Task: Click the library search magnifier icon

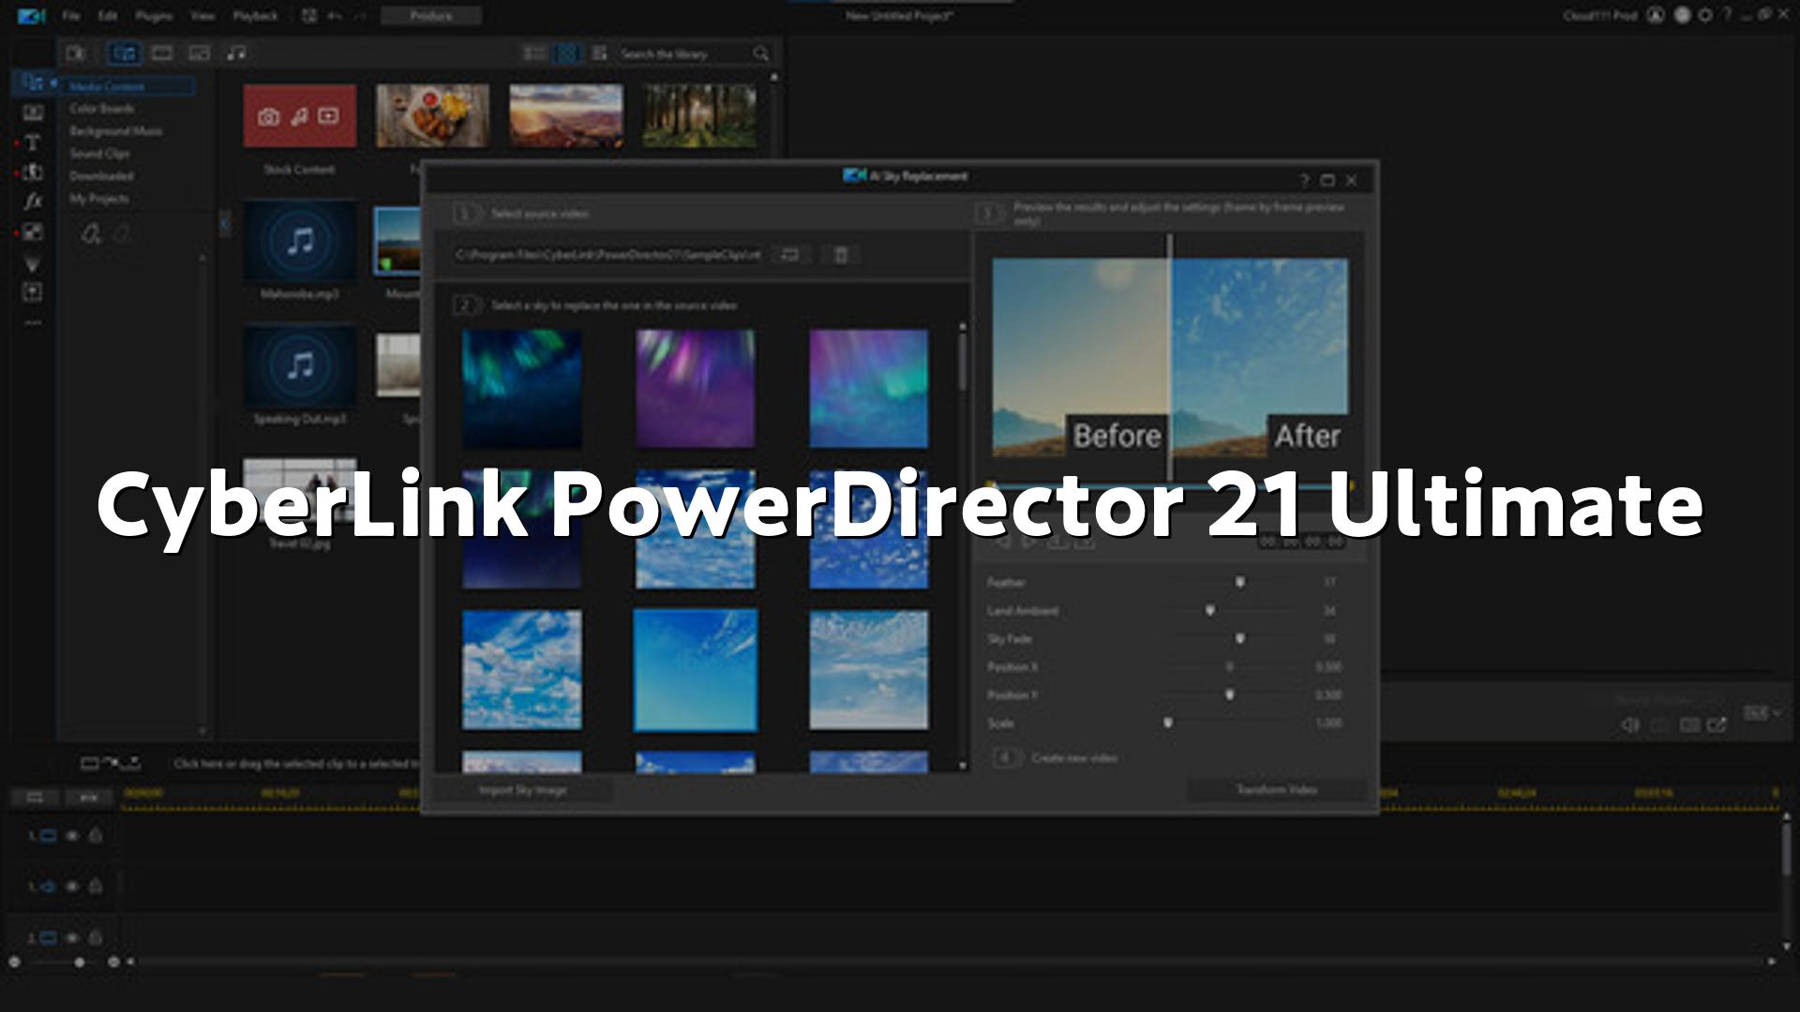Action: pyautogui.click(x=760, y=53)
